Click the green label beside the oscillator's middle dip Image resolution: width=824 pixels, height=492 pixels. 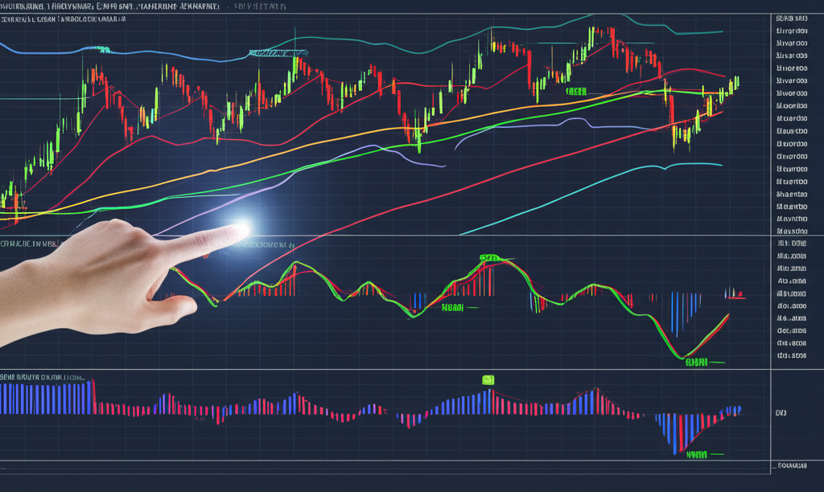[x=453, y=307]
